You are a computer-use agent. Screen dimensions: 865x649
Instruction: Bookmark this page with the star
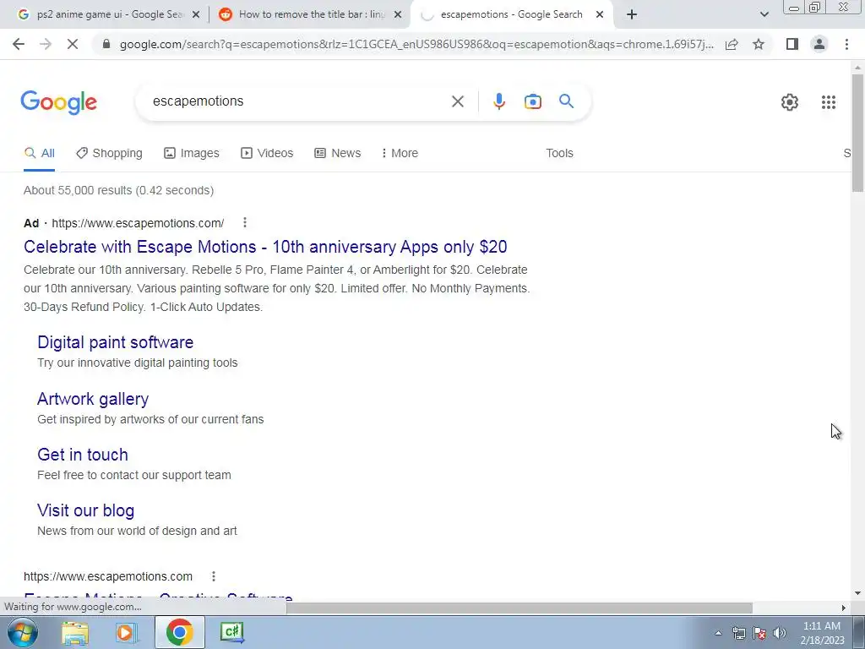tap(759, 44)
